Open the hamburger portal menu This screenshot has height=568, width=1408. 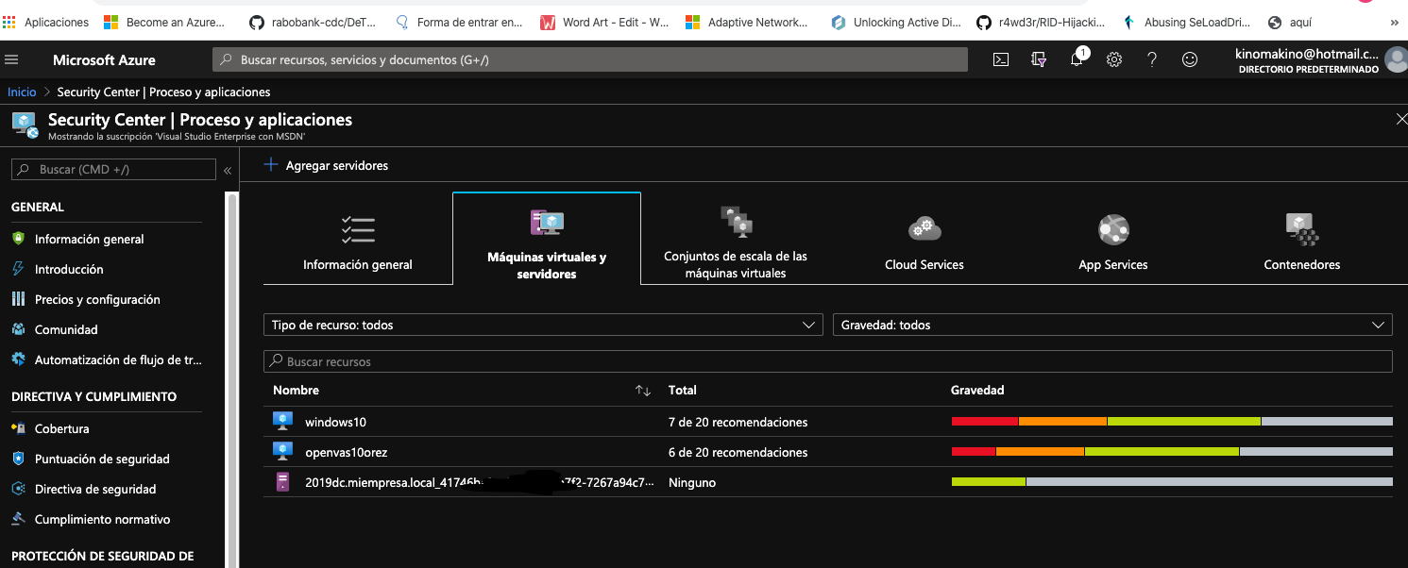12,59
